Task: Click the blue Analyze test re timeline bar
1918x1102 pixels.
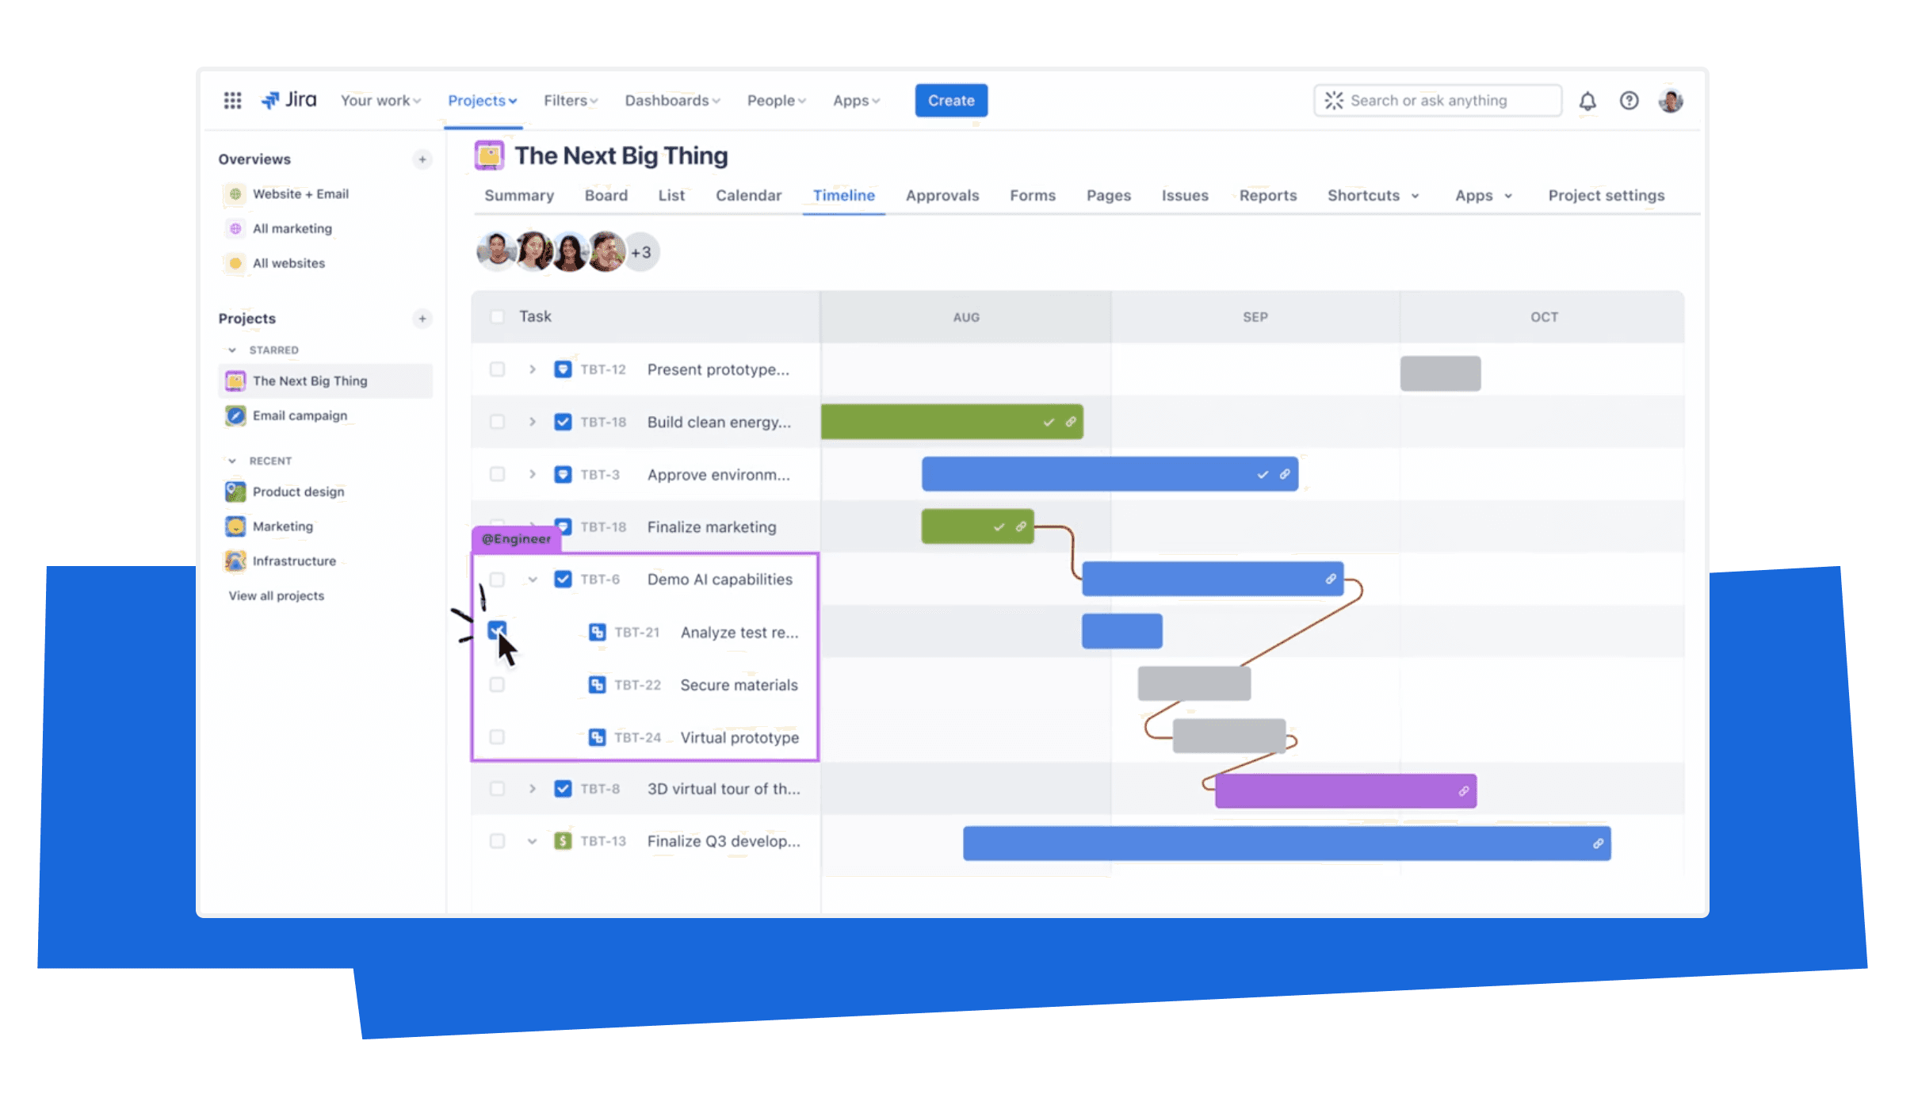Action: [x=1122, y=631]
